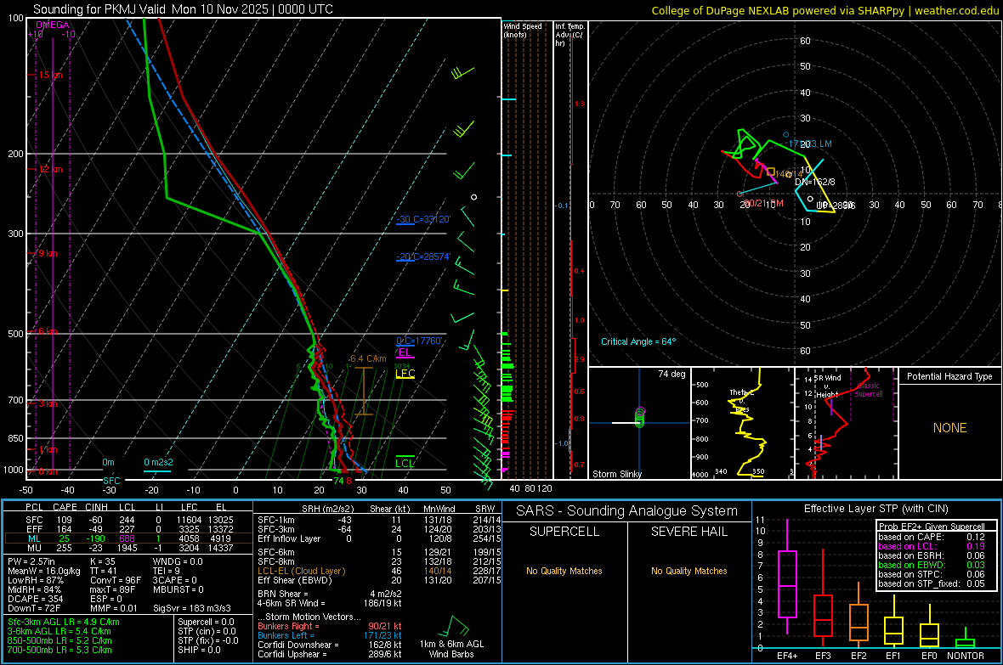The image size is (1003, 665).
Task: Click the 700-500mb LR value
Action: pos(59,650)
